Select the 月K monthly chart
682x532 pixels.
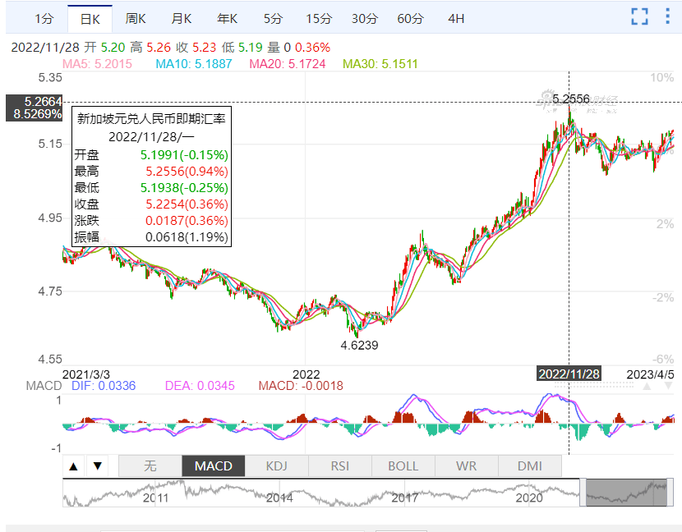click(182, 18)
